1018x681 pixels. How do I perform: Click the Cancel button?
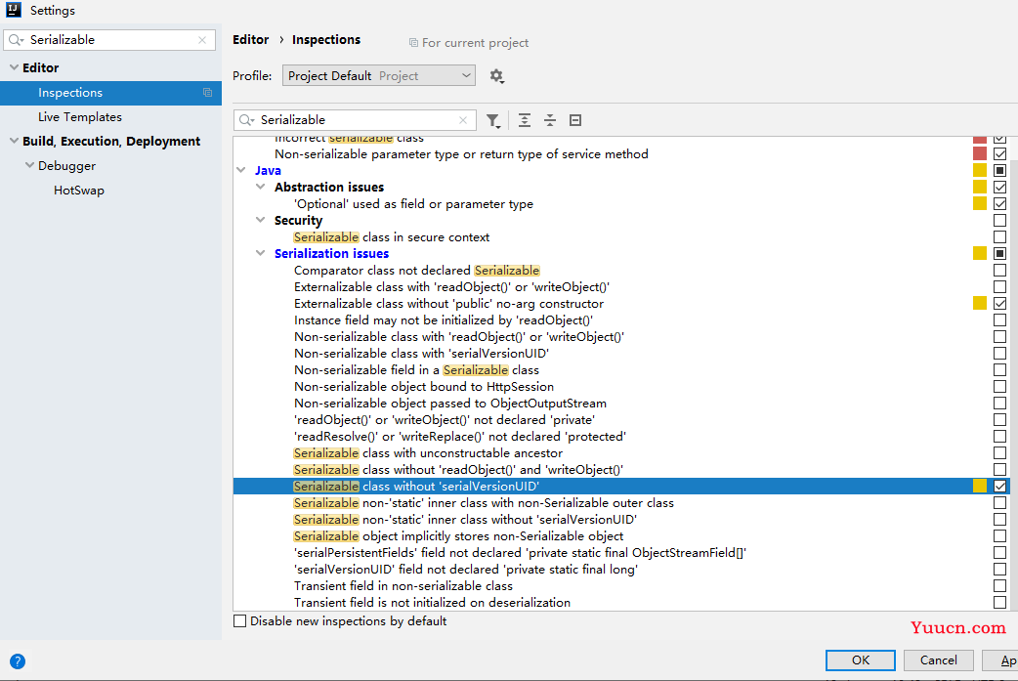[x=938, y=660]
